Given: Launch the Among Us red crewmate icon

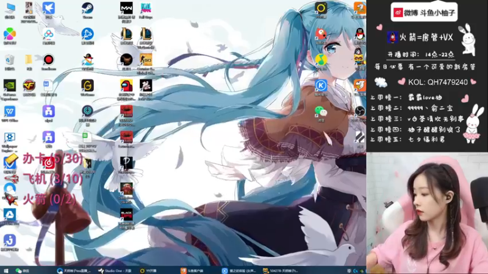Looking at the screenshot, I should tap(126, 85).
